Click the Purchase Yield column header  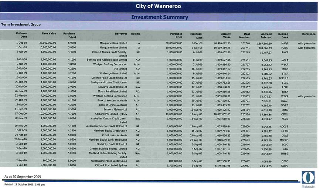69,36
